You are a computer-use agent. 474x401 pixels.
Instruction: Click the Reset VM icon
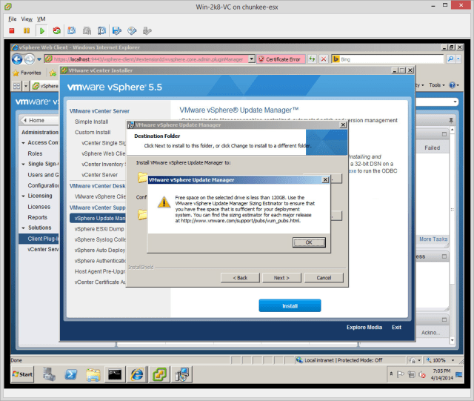click(x=56, y=30)
